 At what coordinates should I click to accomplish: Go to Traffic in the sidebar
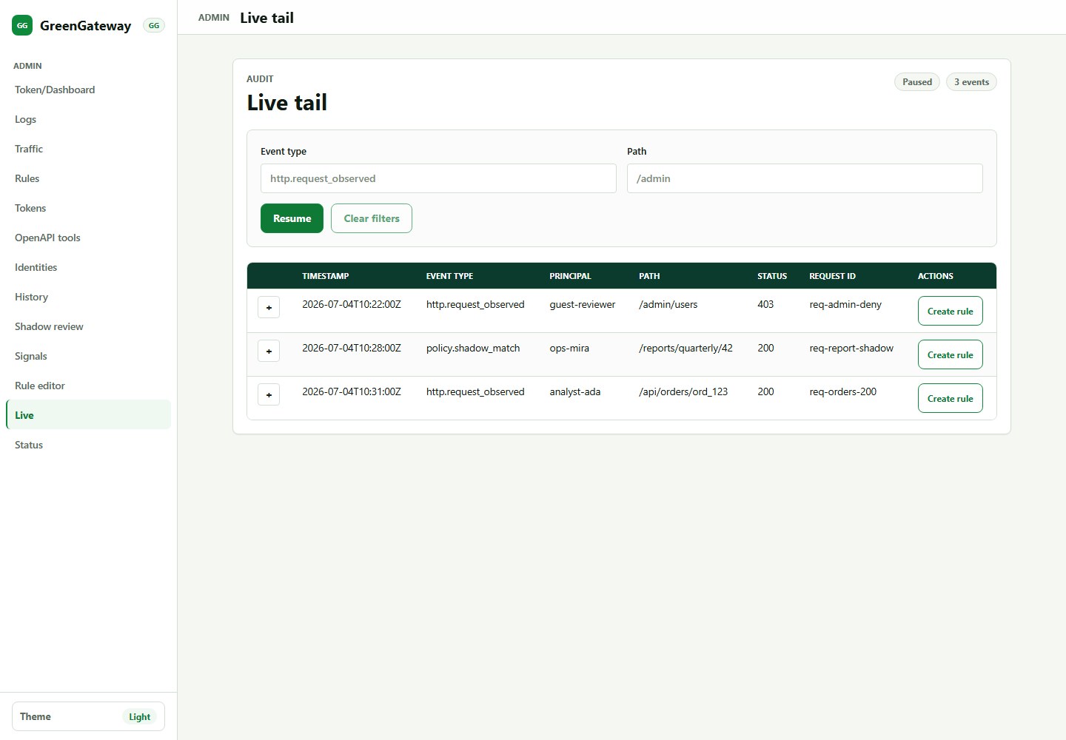(88, 149)
